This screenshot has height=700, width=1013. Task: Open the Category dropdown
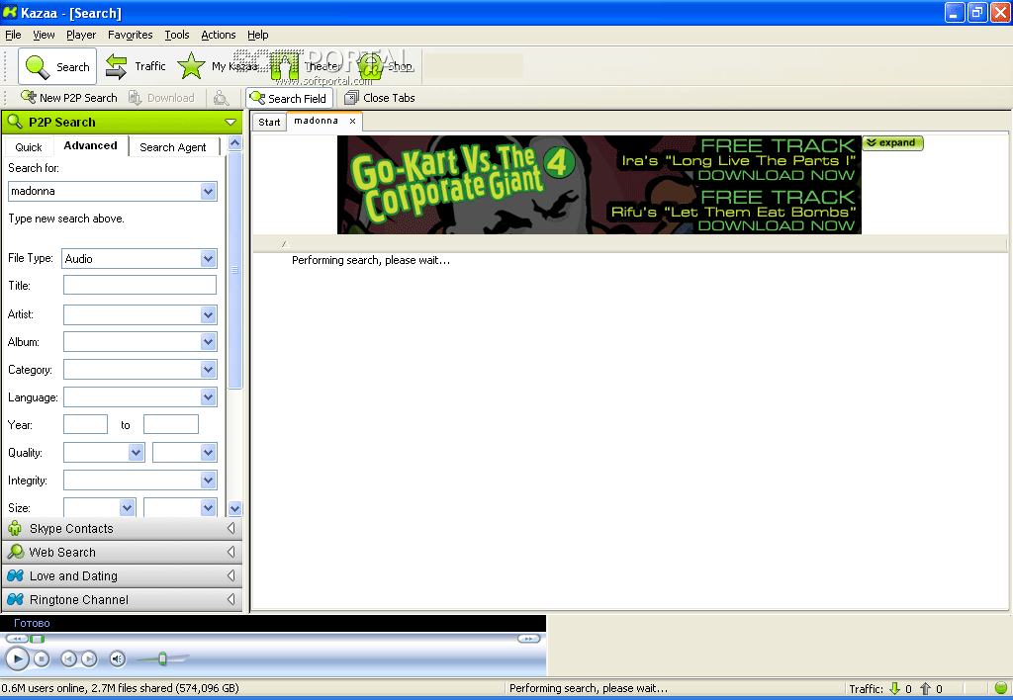[x=208, y=370]
